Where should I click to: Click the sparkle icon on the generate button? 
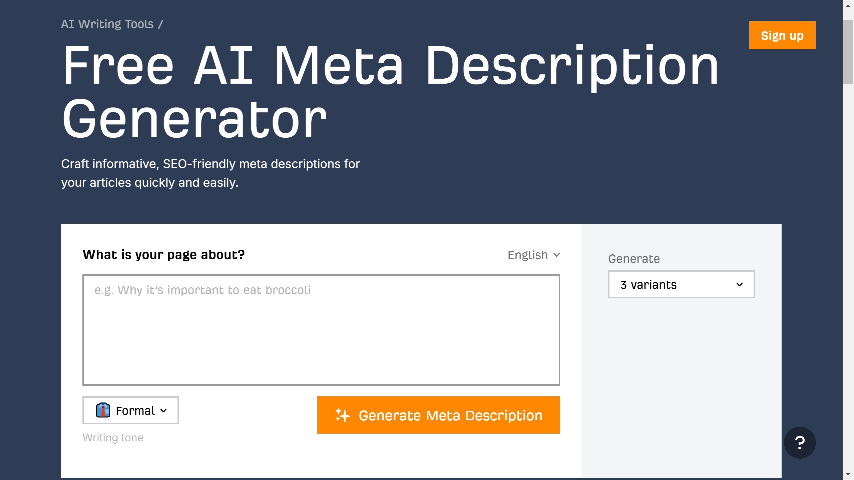342,415
